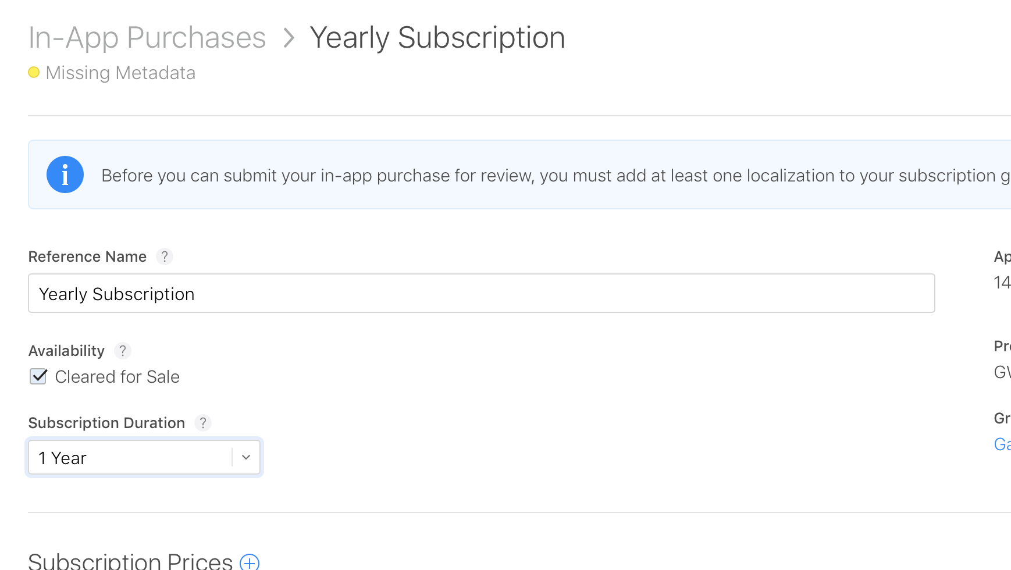Click the Missing Metadata status text

[x=120, y=73]
